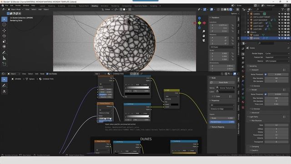Image resolution: width=291 pixels, height=164 pixels.
Task: Pause the viewport preview render
Action: click(237, 9)
